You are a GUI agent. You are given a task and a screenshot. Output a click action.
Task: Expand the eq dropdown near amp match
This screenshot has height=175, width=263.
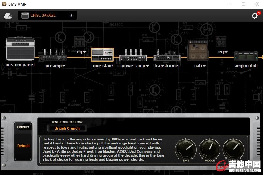click(x=226, y=52)
